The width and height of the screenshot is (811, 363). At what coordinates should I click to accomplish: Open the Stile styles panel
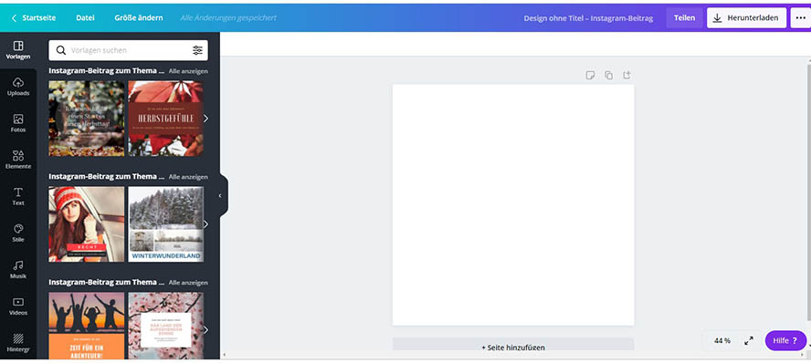tap(18, 233)
